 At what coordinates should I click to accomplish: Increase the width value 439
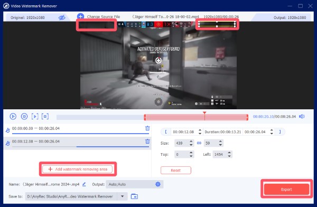click(x=191, y=142)
